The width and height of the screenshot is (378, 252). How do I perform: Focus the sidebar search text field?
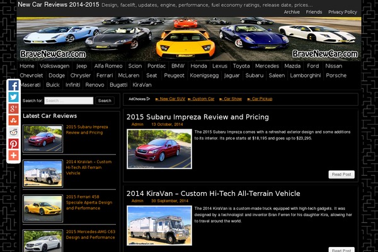point(69,101)
